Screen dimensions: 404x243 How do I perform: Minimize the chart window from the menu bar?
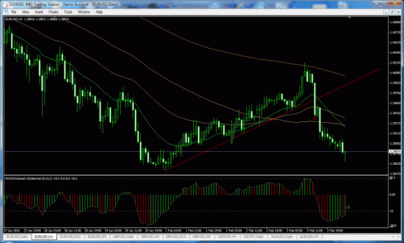(x=386, y=12)
